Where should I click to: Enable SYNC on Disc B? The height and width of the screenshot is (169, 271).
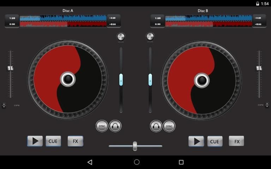(x=169, y=126)
